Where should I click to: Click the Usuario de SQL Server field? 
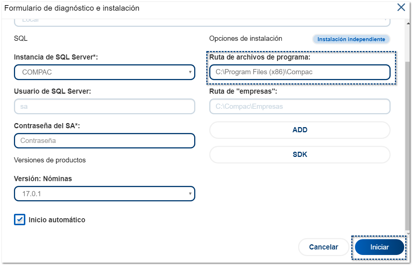[x=104, y=107]
